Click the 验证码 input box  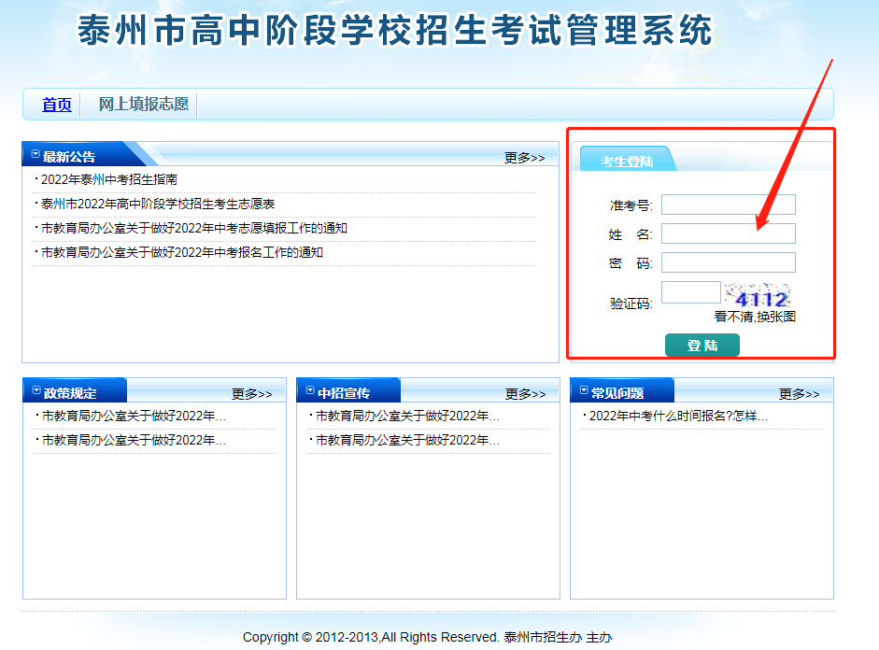[x=690, y=292]
